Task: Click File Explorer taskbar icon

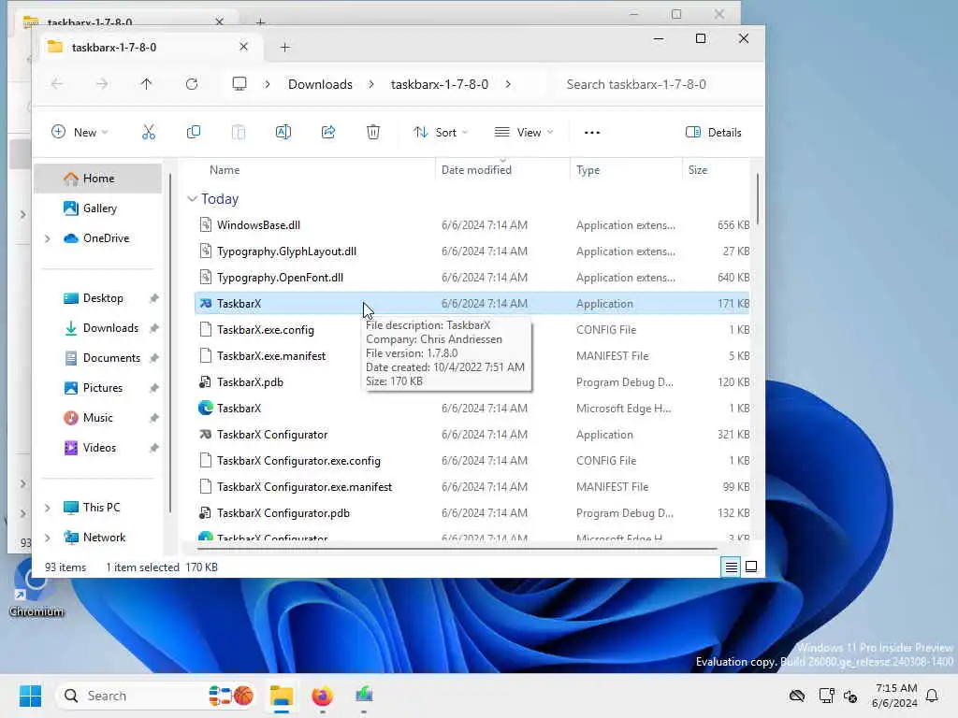Action: pos(282,696)
